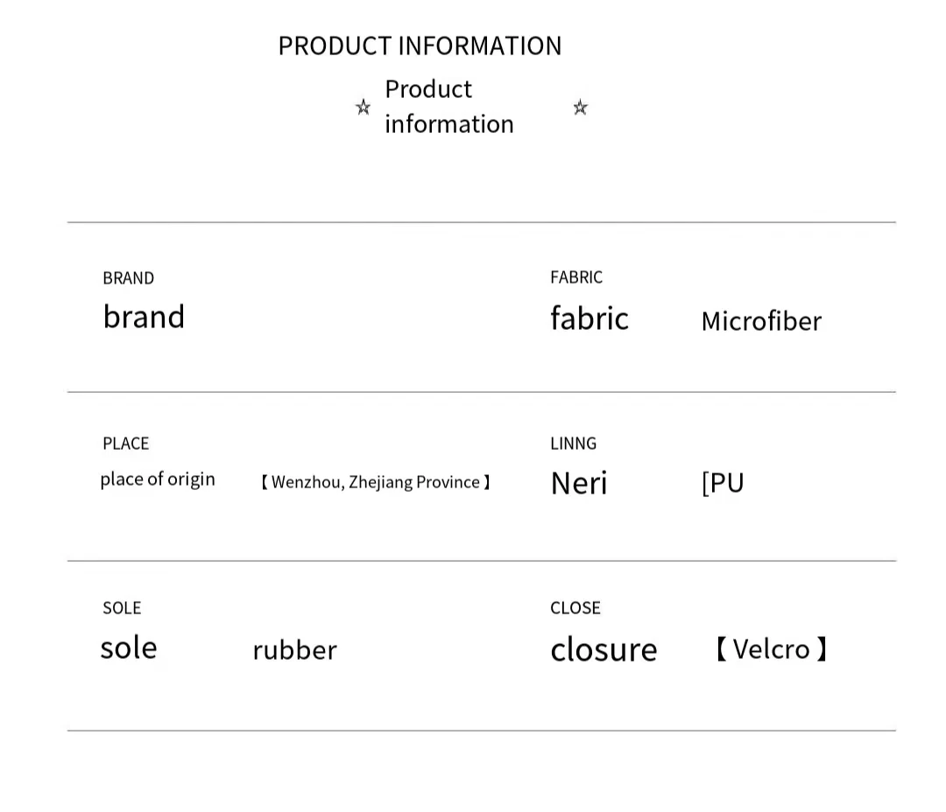The image size is (946, 812).
Task: Click the uppercase PLACE label
Action: click(125, 444)
